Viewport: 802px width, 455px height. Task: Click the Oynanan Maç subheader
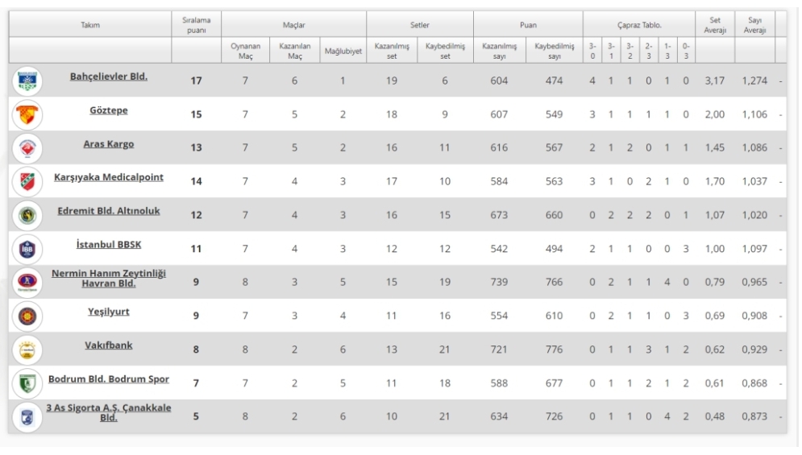(246, 51)
